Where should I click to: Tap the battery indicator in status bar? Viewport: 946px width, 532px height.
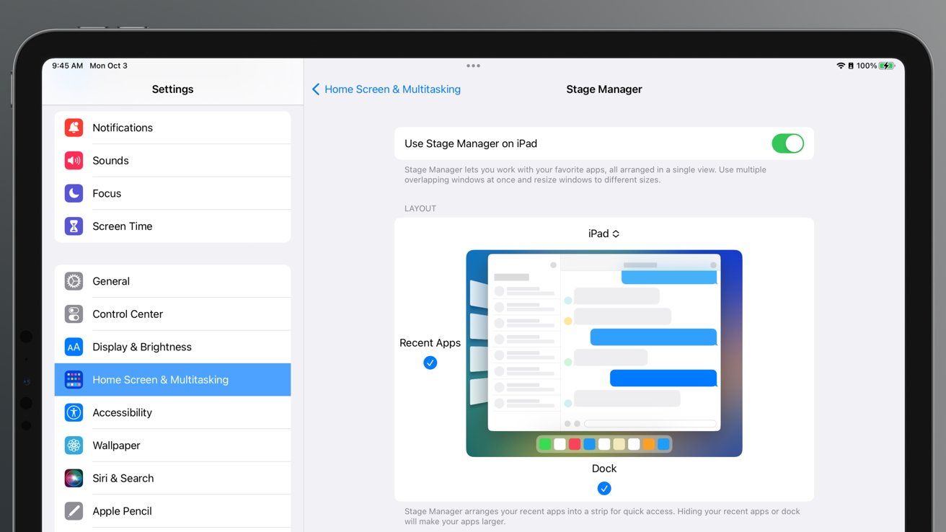point(887,66)
